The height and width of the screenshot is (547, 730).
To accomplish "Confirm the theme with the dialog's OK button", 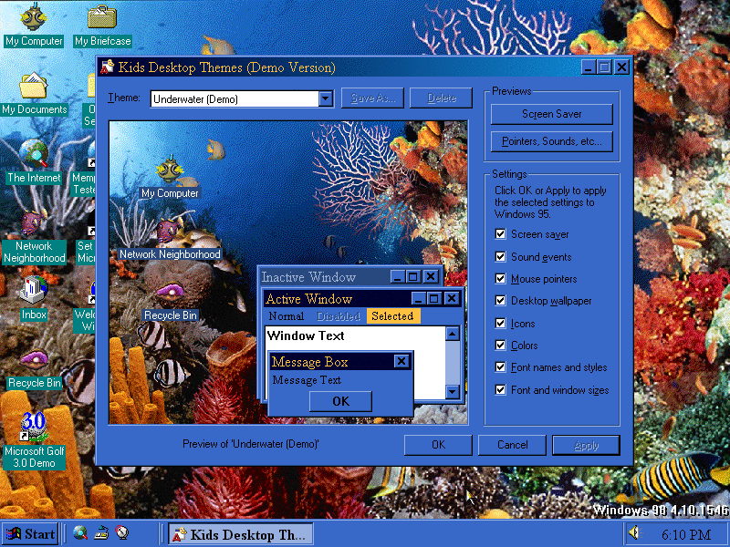I will (x=438, y=445).
